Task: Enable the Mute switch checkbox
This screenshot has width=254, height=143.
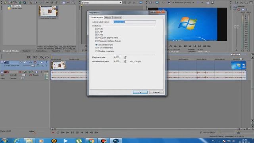Action: click(96, 29)
